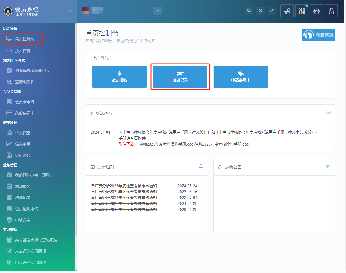
Task: Click the 申请会员卡 blue tile button
Action: [241, 77]
